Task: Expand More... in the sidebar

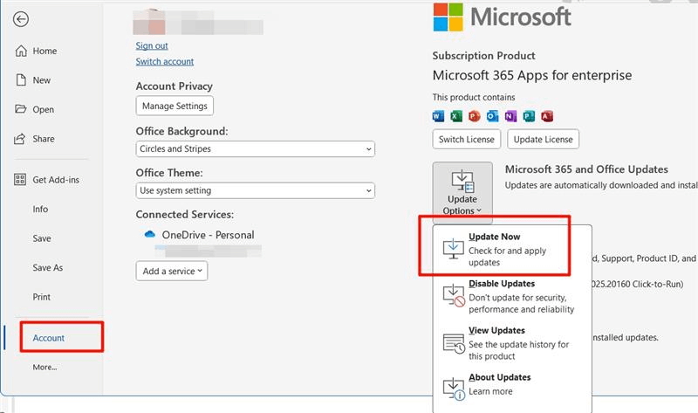Action: [44, 367]
